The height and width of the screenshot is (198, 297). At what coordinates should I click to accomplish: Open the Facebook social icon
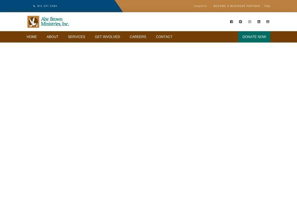click(x=231, y=22)
